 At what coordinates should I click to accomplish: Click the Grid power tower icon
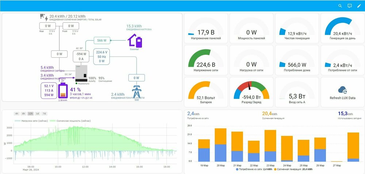(x=136, y=90)
